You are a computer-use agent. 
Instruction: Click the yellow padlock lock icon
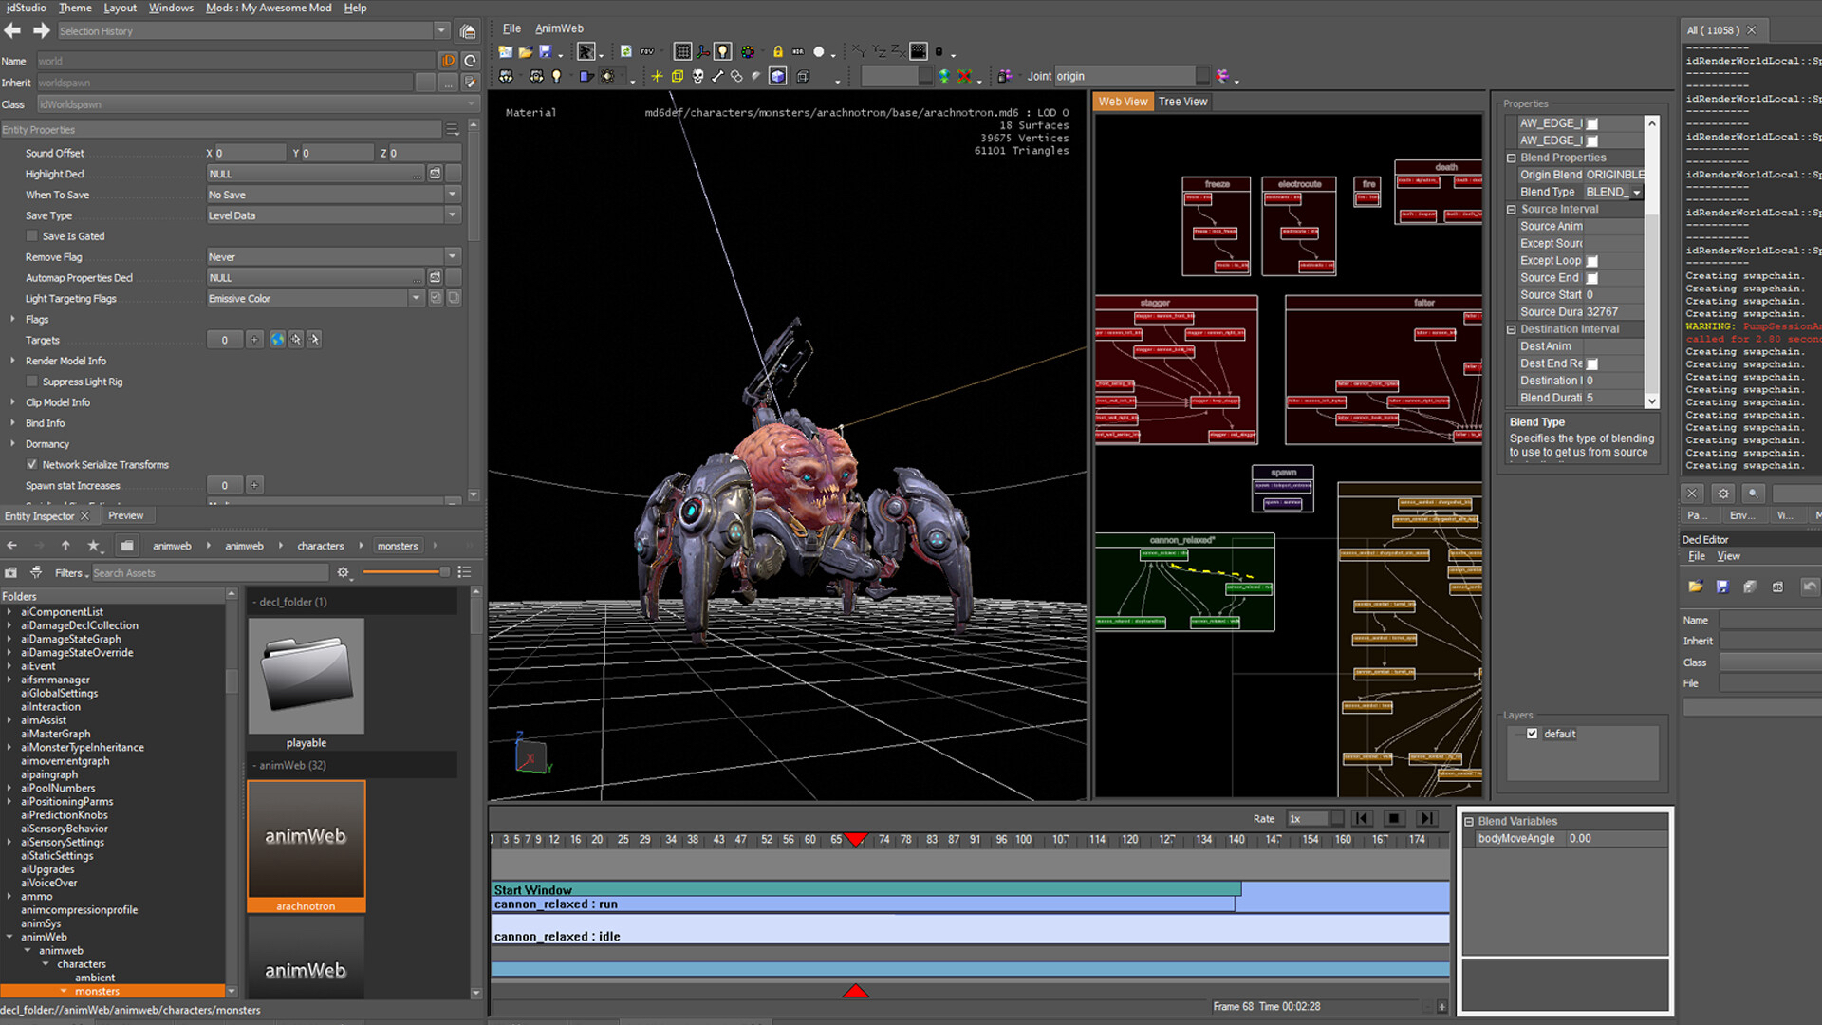(778, 51)
